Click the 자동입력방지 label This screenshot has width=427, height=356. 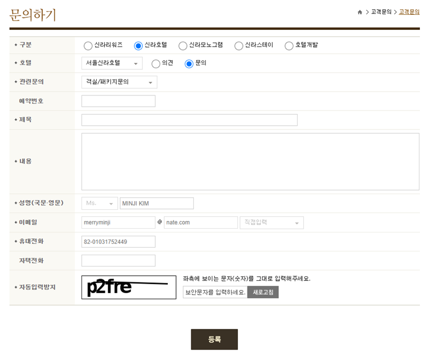tap(37, 287)
